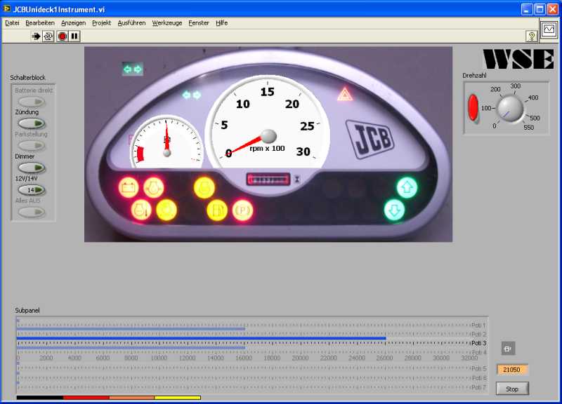The height and width of the screenshot is (404, 562).
Task: Click the battery warning lamp
Action: click(x=129, y=187)
